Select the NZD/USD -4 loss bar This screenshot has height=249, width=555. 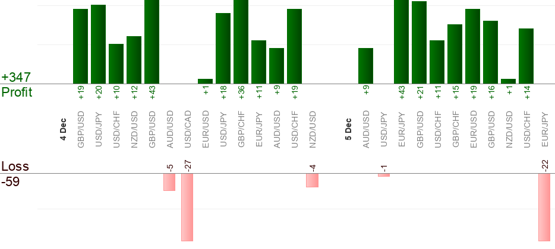pos(312,180)
